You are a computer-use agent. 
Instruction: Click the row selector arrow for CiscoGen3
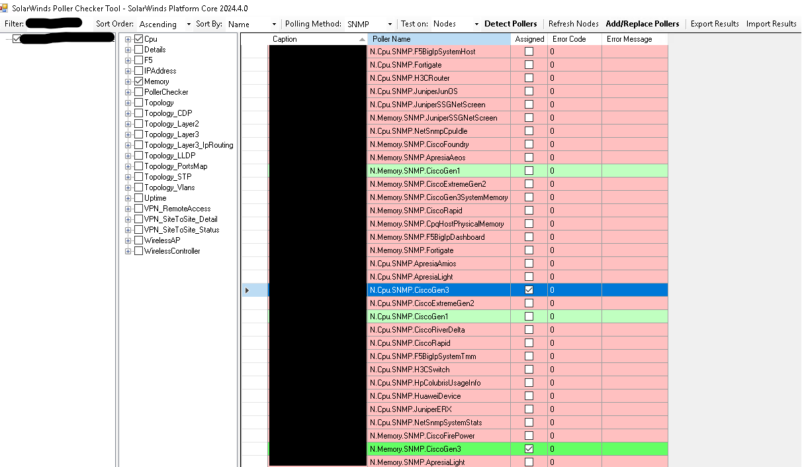(247, 290)
